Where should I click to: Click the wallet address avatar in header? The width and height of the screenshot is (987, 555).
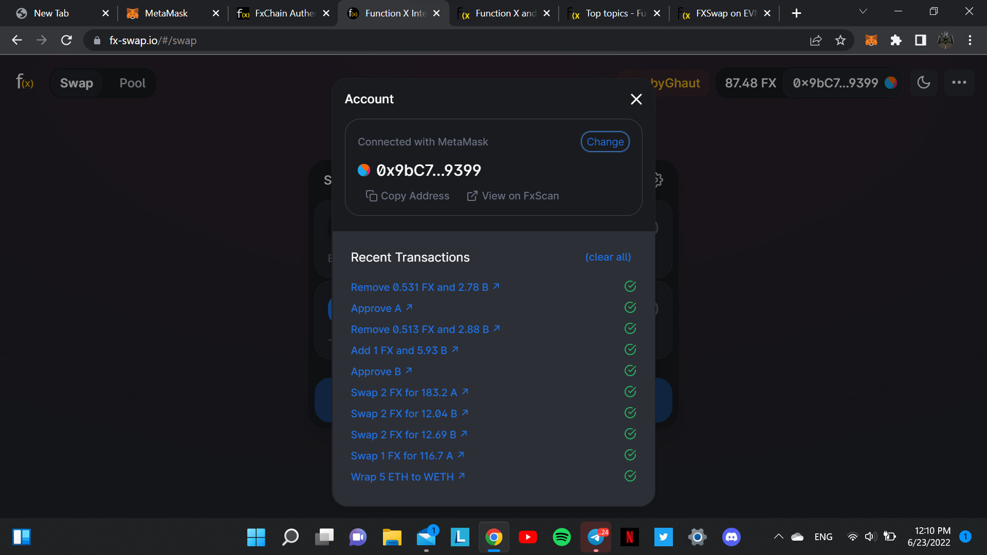click(891, 83)
